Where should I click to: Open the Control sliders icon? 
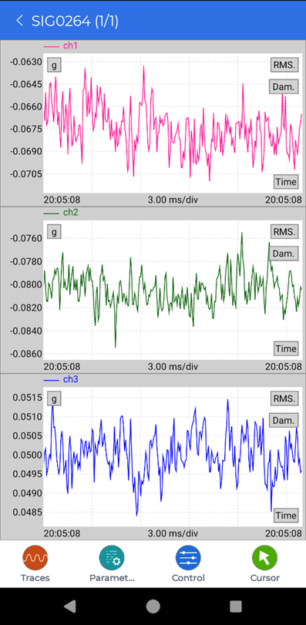pos(188,558)
